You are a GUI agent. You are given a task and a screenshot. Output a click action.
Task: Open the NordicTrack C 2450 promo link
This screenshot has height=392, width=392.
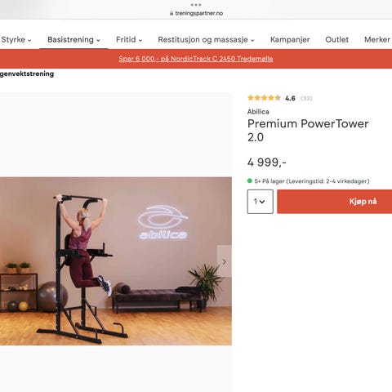pyautogui.click(x=196, y=59)
